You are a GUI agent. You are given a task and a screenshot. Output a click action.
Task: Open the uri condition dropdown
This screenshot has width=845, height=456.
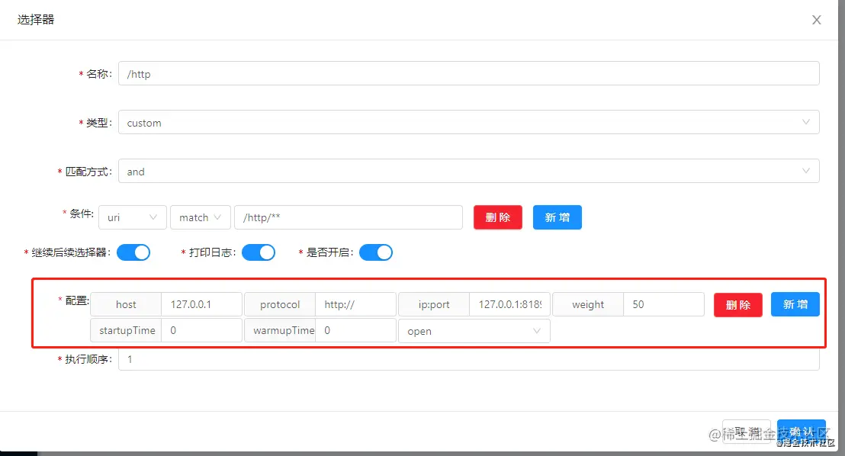[133, 217]
